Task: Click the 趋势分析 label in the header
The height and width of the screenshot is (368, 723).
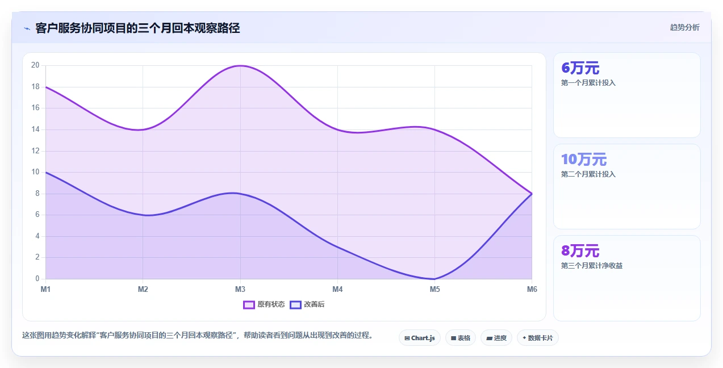Action: point(684,27)
